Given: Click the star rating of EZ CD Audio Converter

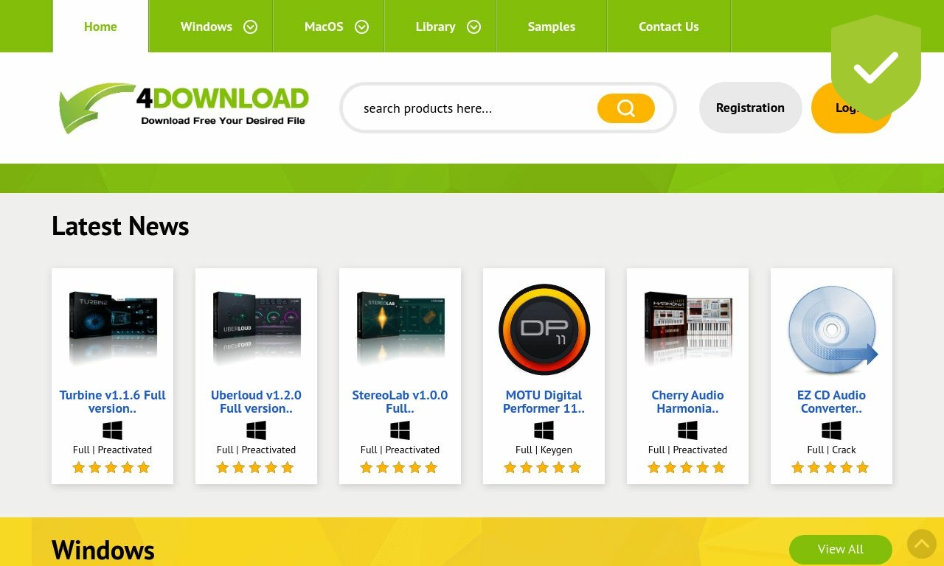Looking at the screenshot, I should coord(830,467).
